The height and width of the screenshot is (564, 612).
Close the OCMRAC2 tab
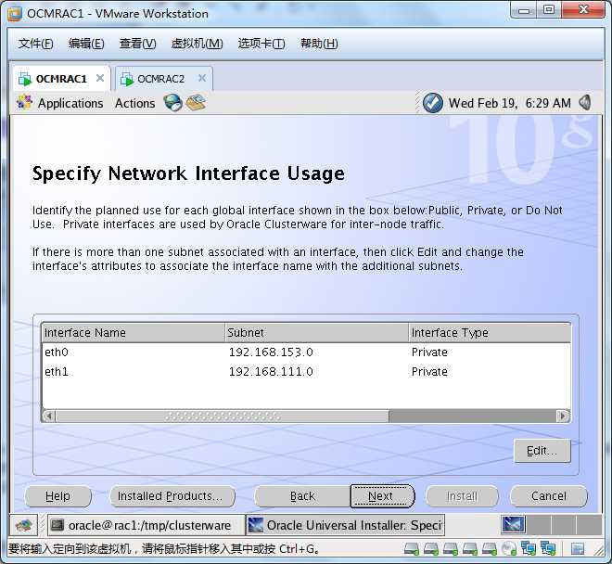coord(202,78)
